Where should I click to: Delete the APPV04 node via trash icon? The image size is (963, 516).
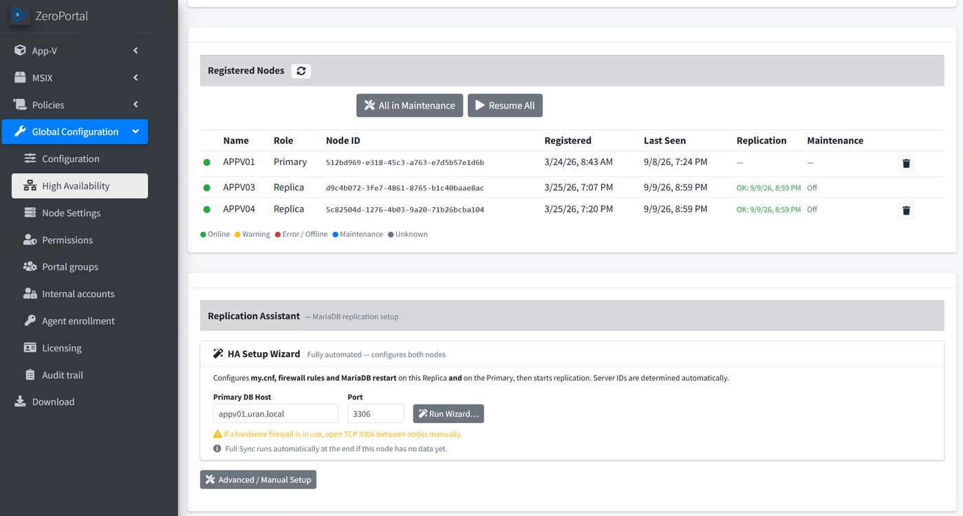(906, 211)
